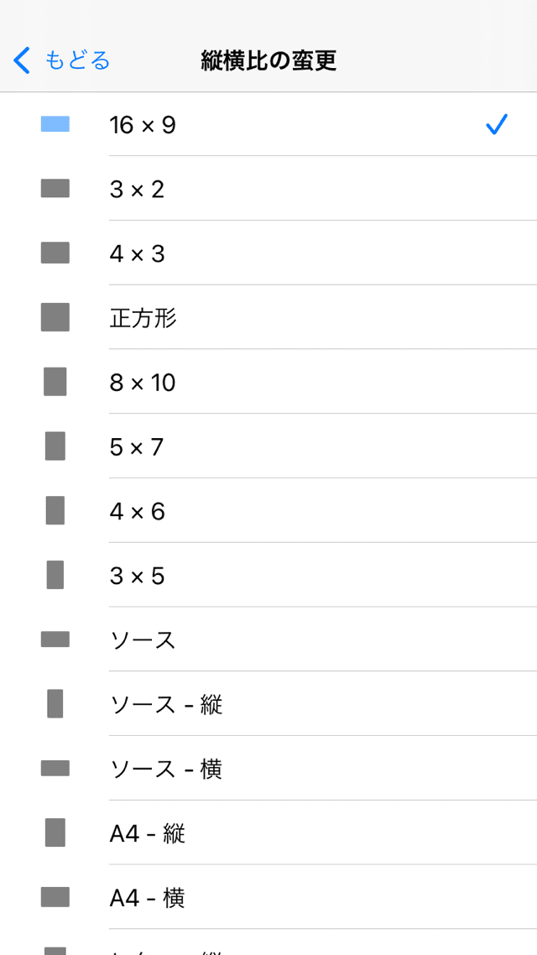Choose ソース - 縦 from the list
The image size is (537, 955).
coord(268,703)
